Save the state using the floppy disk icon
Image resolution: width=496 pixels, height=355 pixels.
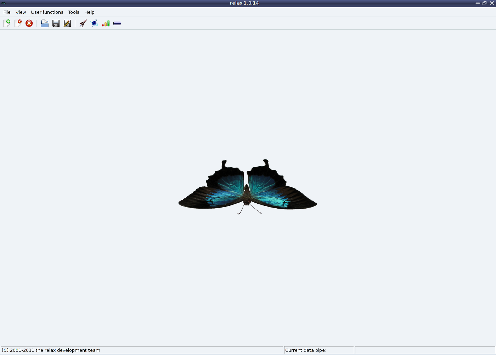coord(56,23)
